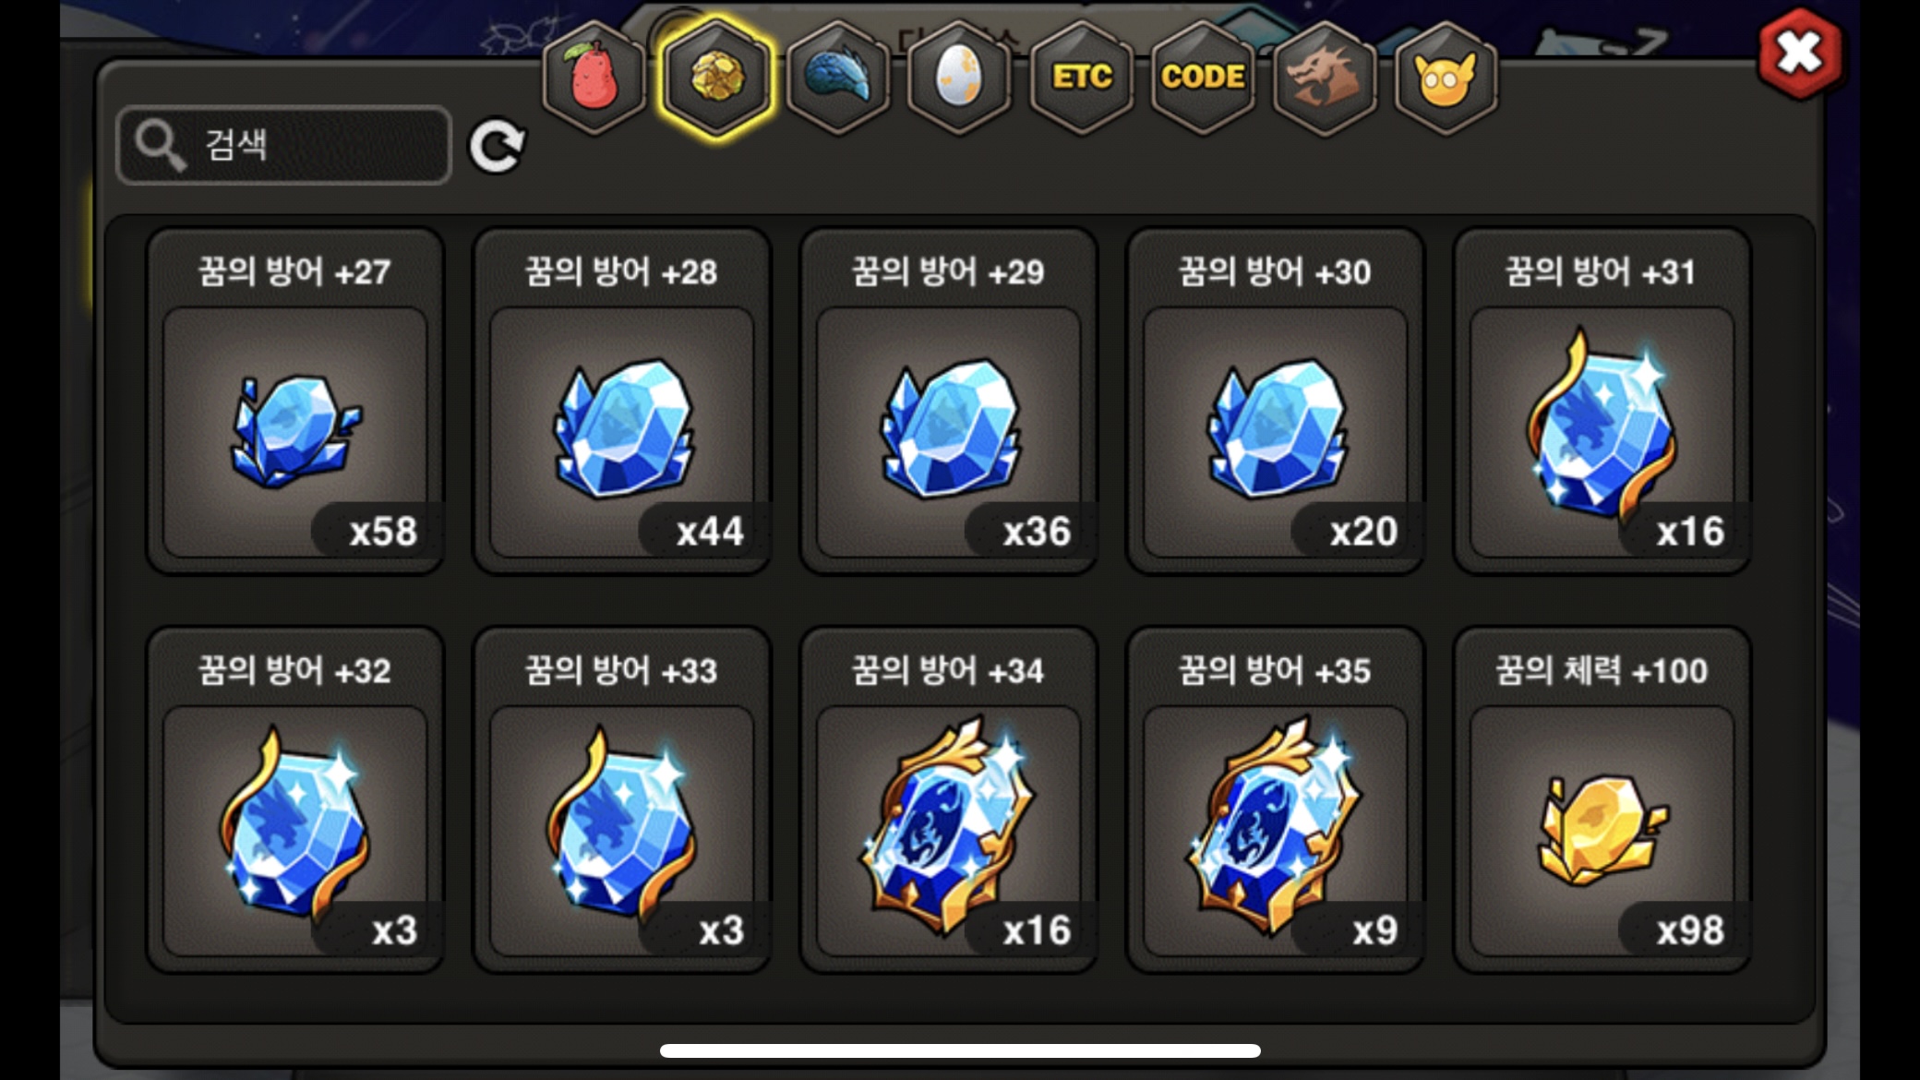Open the red fruit food tab
Viewport: 1920px width, 1080px height.
(594, 78)
